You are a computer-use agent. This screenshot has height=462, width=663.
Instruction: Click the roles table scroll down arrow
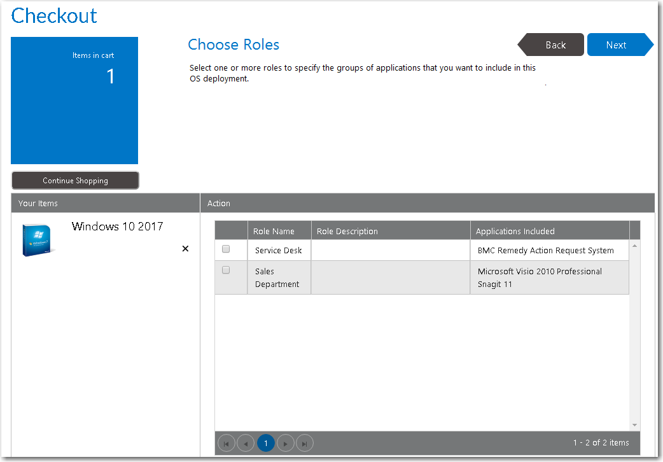click(x=634, y=424)
